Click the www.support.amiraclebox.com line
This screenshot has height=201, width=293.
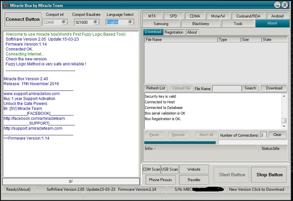[x=31, y=94]
